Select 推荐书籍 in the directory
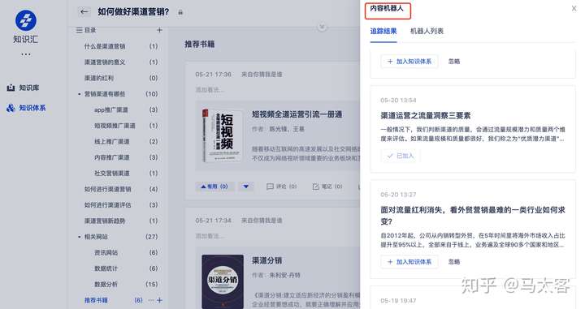Image resolution: width=585 pixels, height=309 pixels. pos(96,300)
